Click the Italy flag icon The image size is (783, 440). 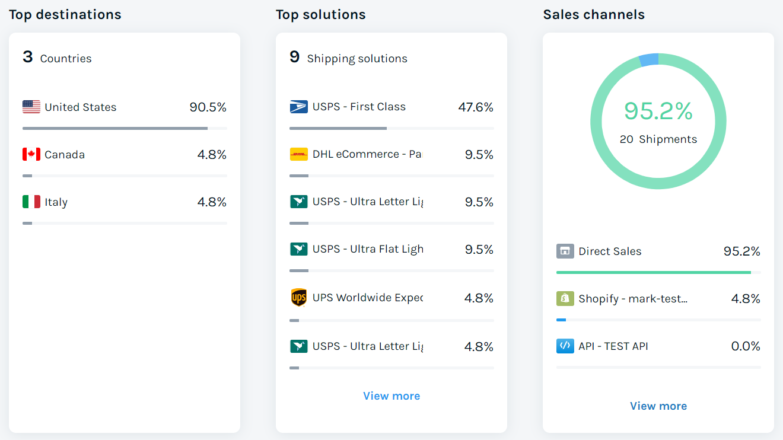click(x=31, y=202)
